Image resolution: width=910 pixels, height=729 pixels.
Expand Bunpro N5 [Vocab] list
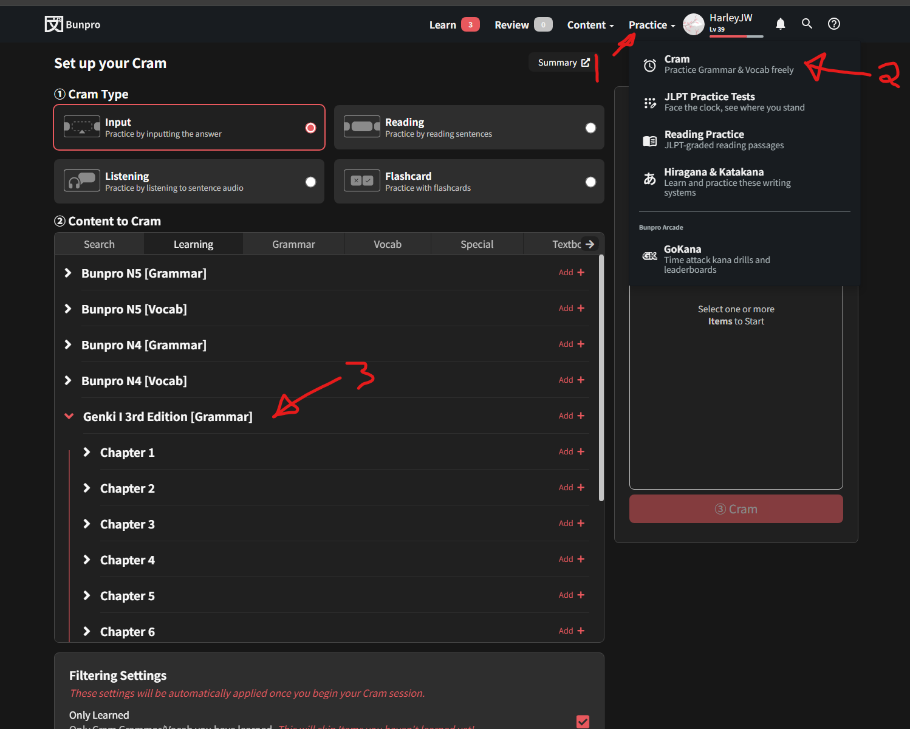(x=68, y=309)
